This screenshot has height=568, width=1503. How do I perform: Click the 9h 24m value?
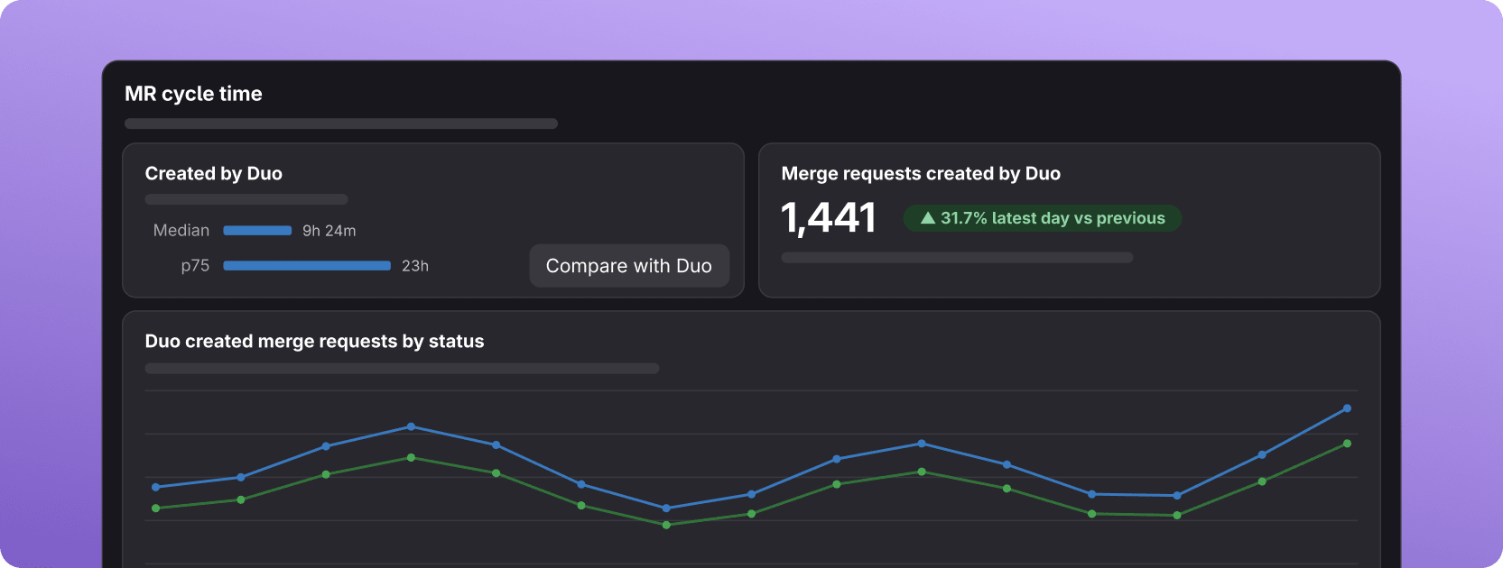point(329,231)
